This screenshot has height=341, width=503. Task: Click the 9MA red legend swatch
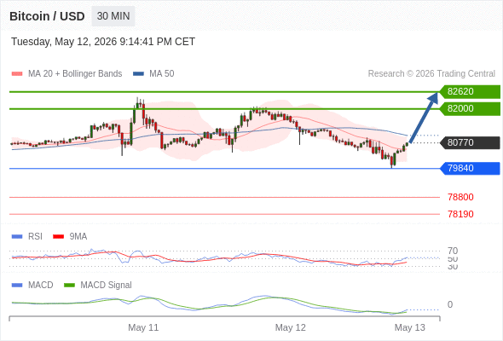tap(58, 237)
